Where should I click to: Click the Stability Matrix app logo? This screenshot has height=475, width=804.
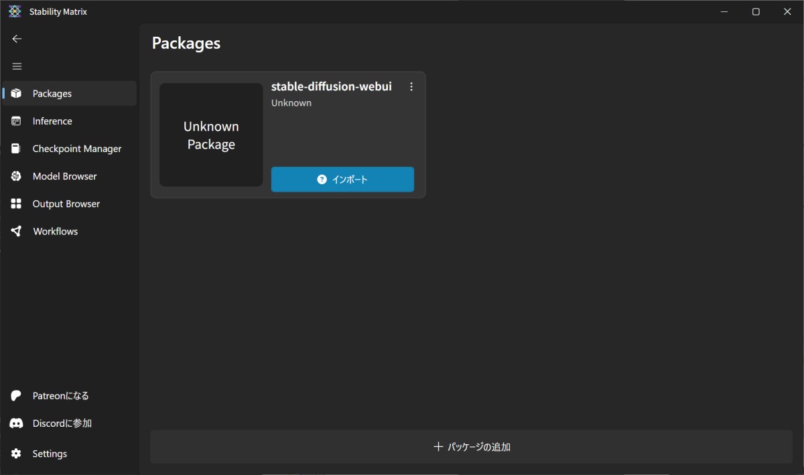coord(15,11)
